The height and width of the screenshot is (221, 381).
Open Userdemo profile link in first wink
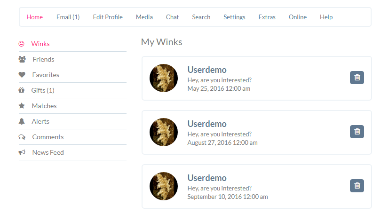pos(207,70)
